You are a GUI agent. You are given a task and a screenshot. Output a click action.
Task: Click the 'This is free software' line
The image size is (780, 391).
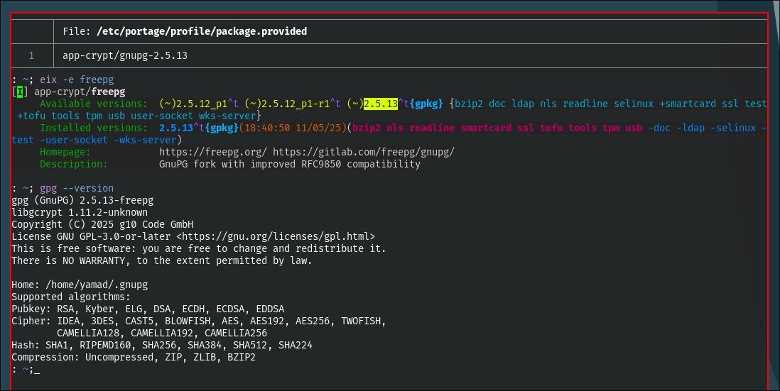(198, 248)
